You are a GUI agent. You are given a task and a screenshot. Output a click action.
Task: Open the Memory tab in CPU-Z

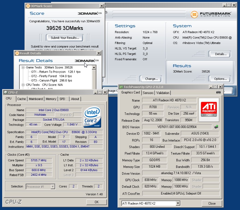[x=51, y=99]
